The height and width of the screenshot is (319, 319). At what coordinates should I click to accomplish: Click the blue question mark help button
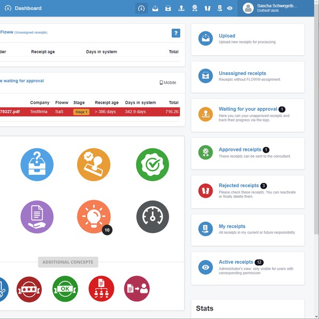click(x=176, y=33)
